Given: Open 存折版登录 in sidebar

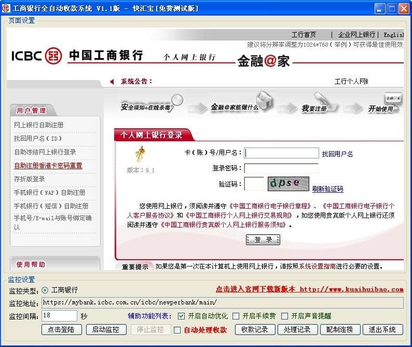Looking at the screenshot, I should [x=30, y=179].
